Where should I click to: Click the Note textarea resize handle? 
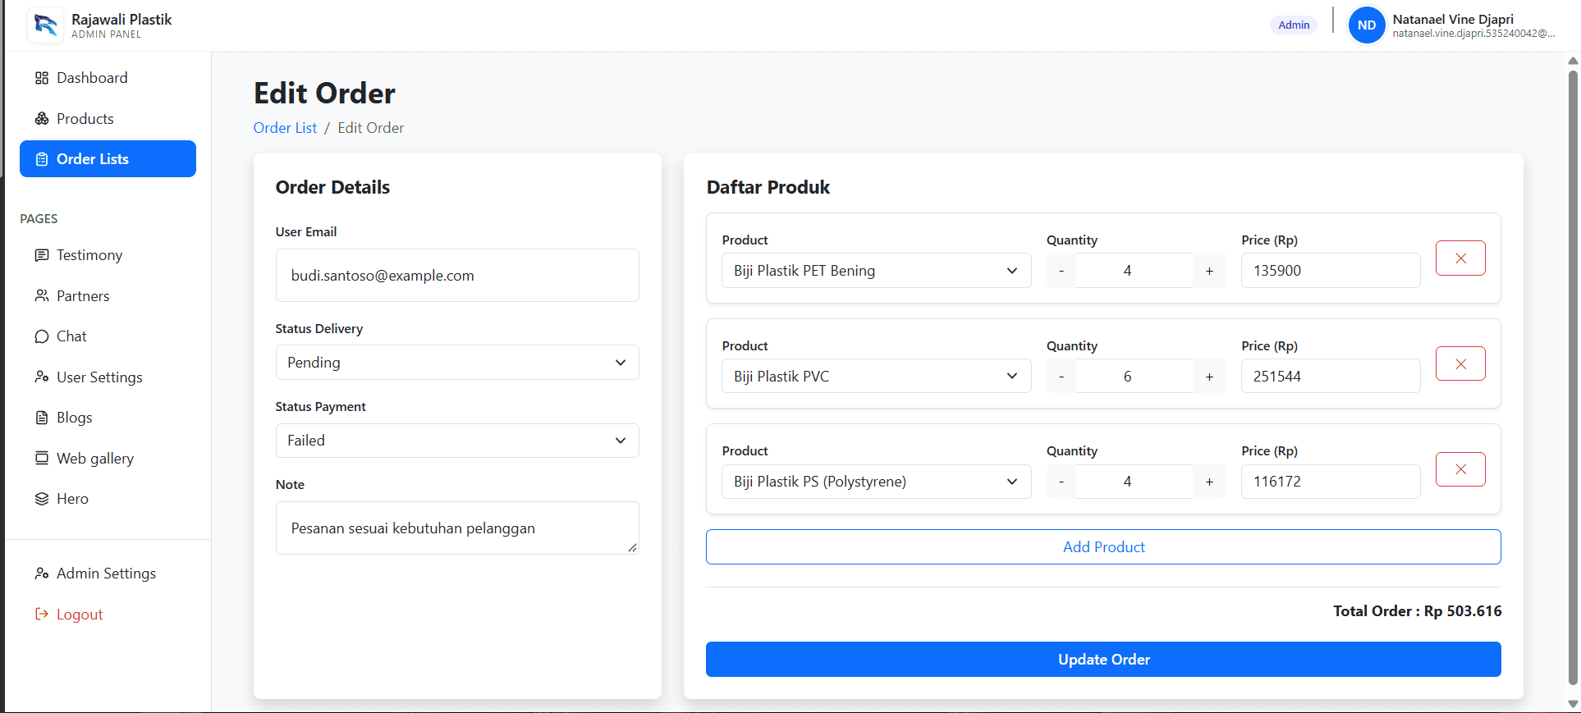coord(632,548)
